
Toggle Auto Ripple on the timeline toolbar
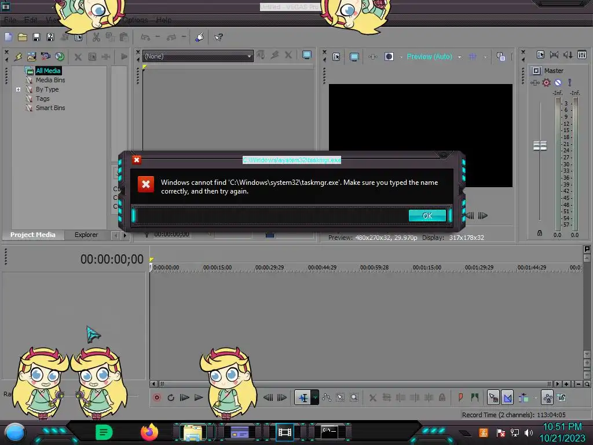524,397
